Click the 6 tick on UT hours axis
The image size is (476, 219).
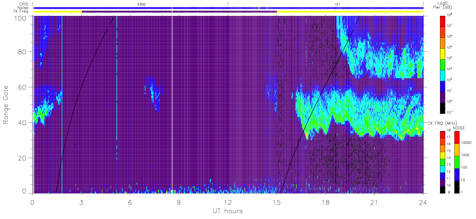pos(130,202)
